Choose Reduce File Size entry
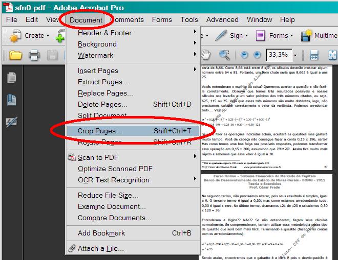 (133, 195)
